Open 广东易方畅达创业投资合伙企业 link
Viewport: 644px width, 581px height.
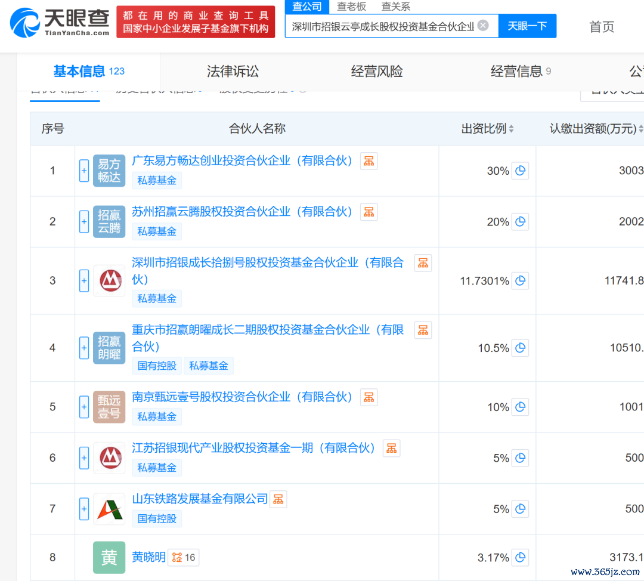(x=242, y=160)
